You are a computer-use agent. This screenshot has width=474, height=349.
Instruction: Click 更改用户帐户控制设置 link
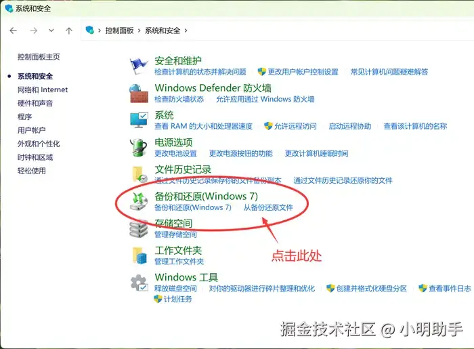[x=303, y=72]
